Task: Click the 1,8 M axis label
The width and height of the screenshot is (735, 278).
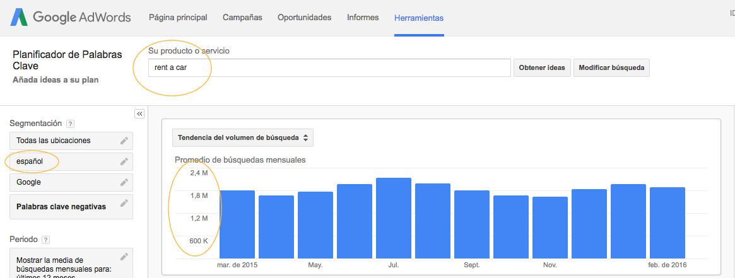Action: click(x=199, y=195)
